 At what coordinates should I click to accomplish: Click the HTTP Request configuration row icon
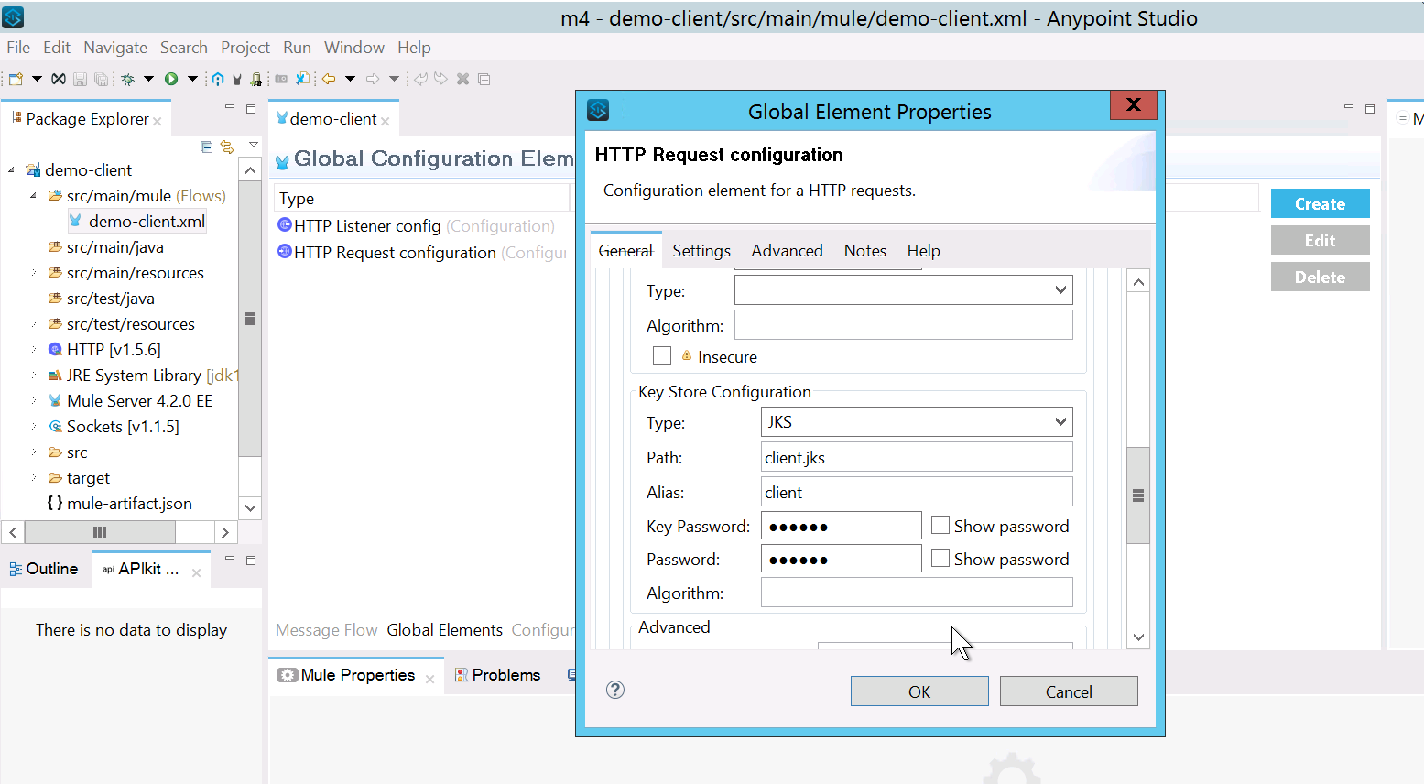284,252
